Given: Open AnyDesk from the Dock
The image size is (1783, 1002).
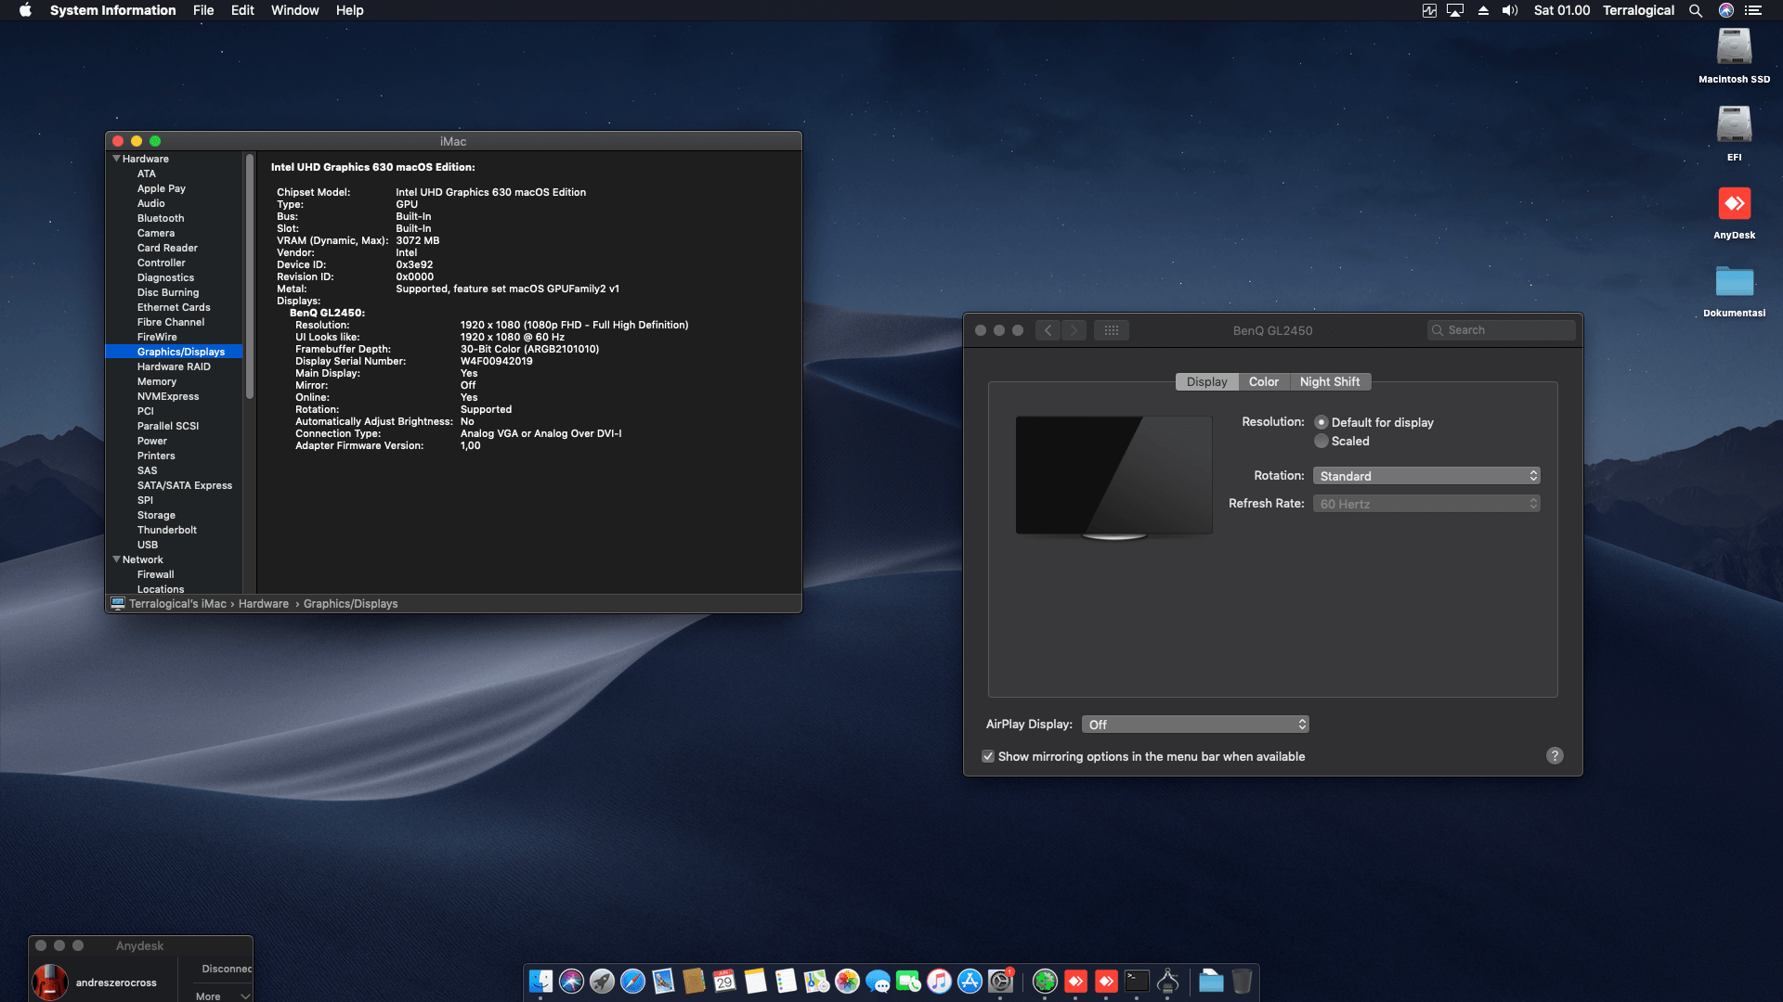Looking at the screenshot, I should pyautogui.click(x=1076, y=981).
